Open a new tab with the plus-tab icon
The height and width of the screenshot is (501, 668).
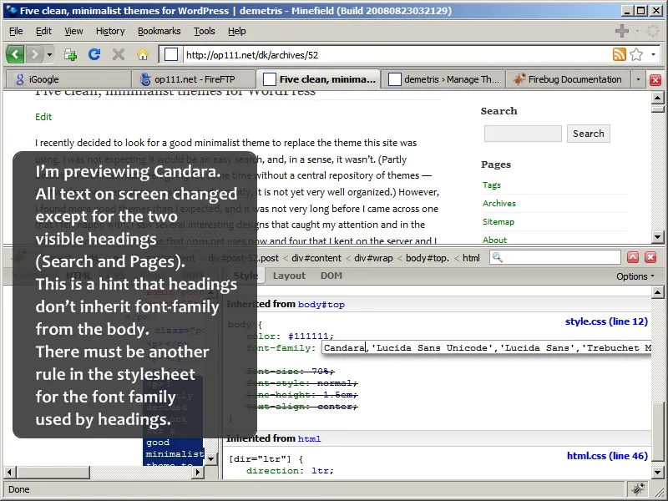[70, 54]
